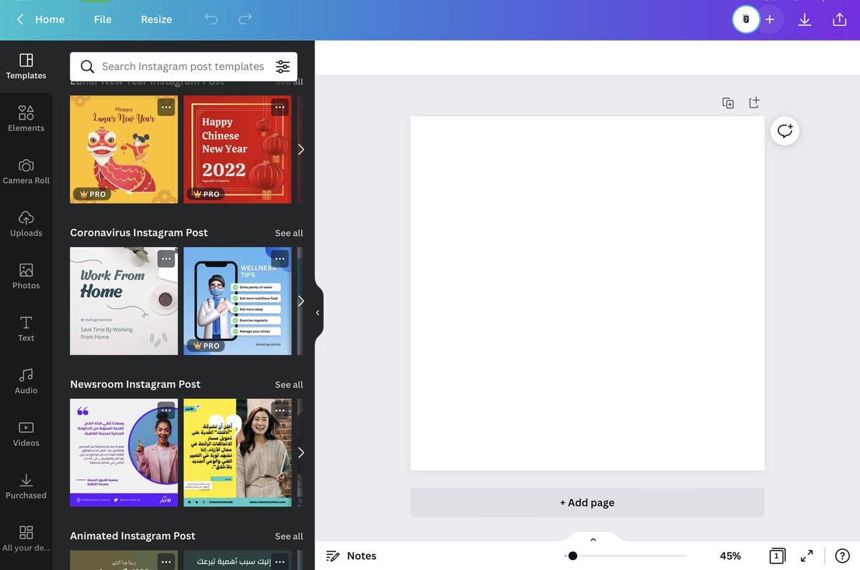The image size is (860, 570).
Task: Duplicate the current page
Action: coord(728,103)
